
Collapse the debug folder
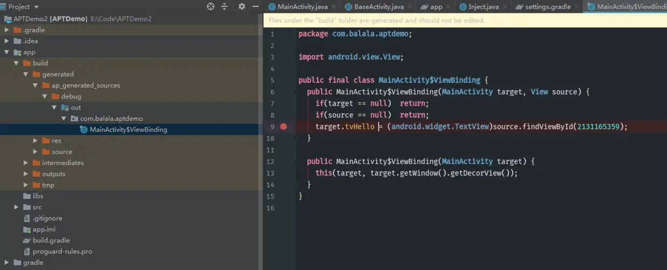(x=45, y=97)
